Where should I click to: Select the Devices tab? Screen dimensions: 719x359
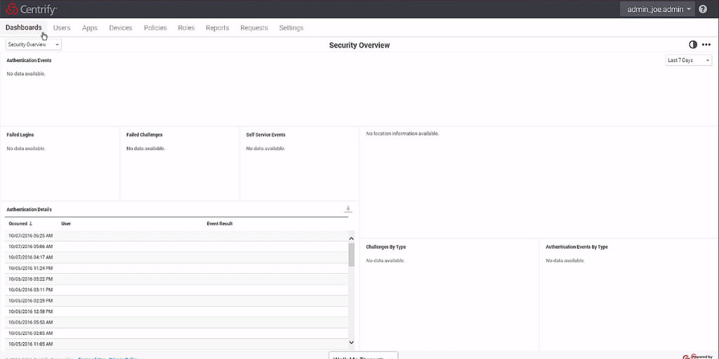point(121,28)
